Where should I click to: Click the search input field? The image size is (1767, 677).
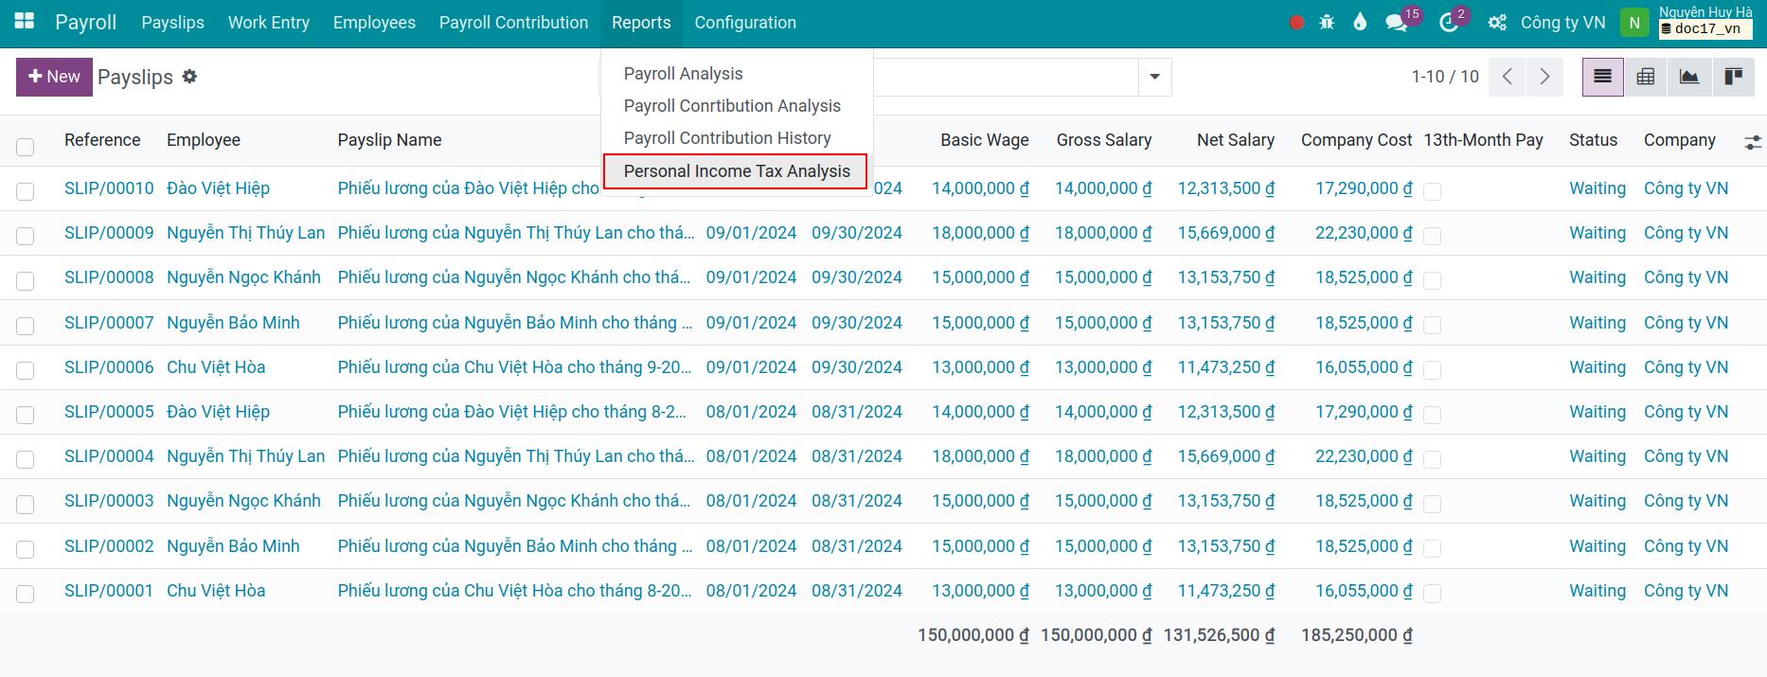pos(1004,77)
